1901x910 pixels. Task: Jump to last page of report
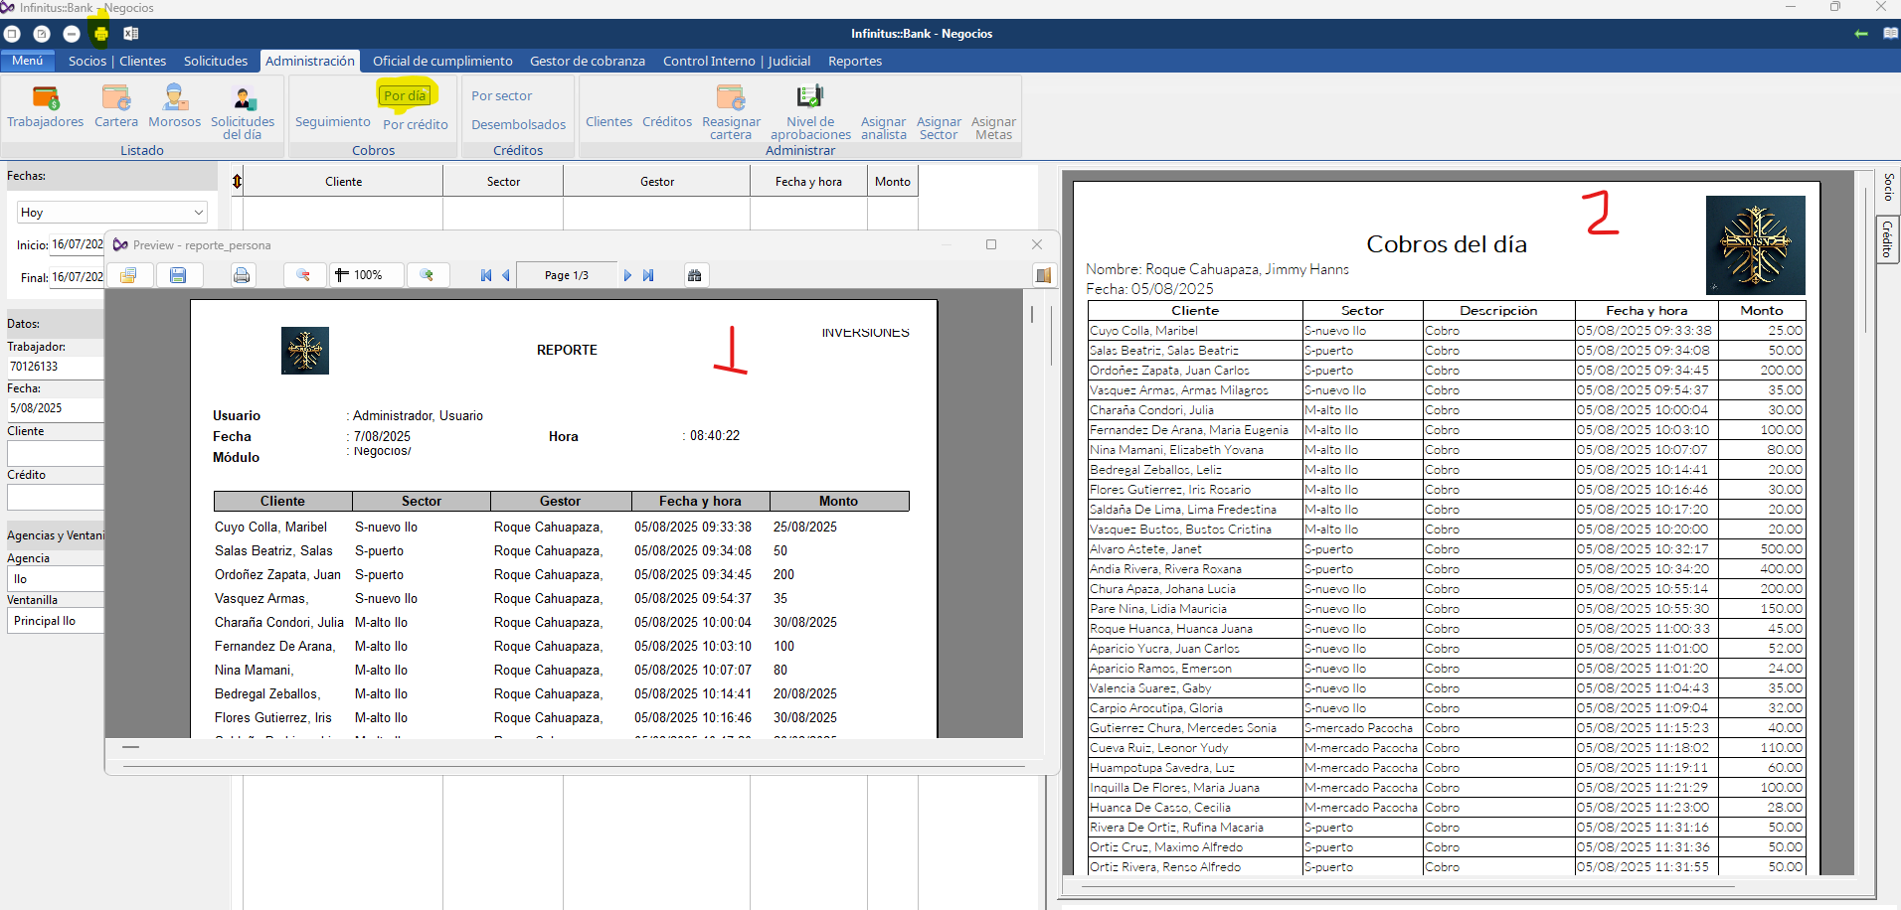(x=648, y=275)
